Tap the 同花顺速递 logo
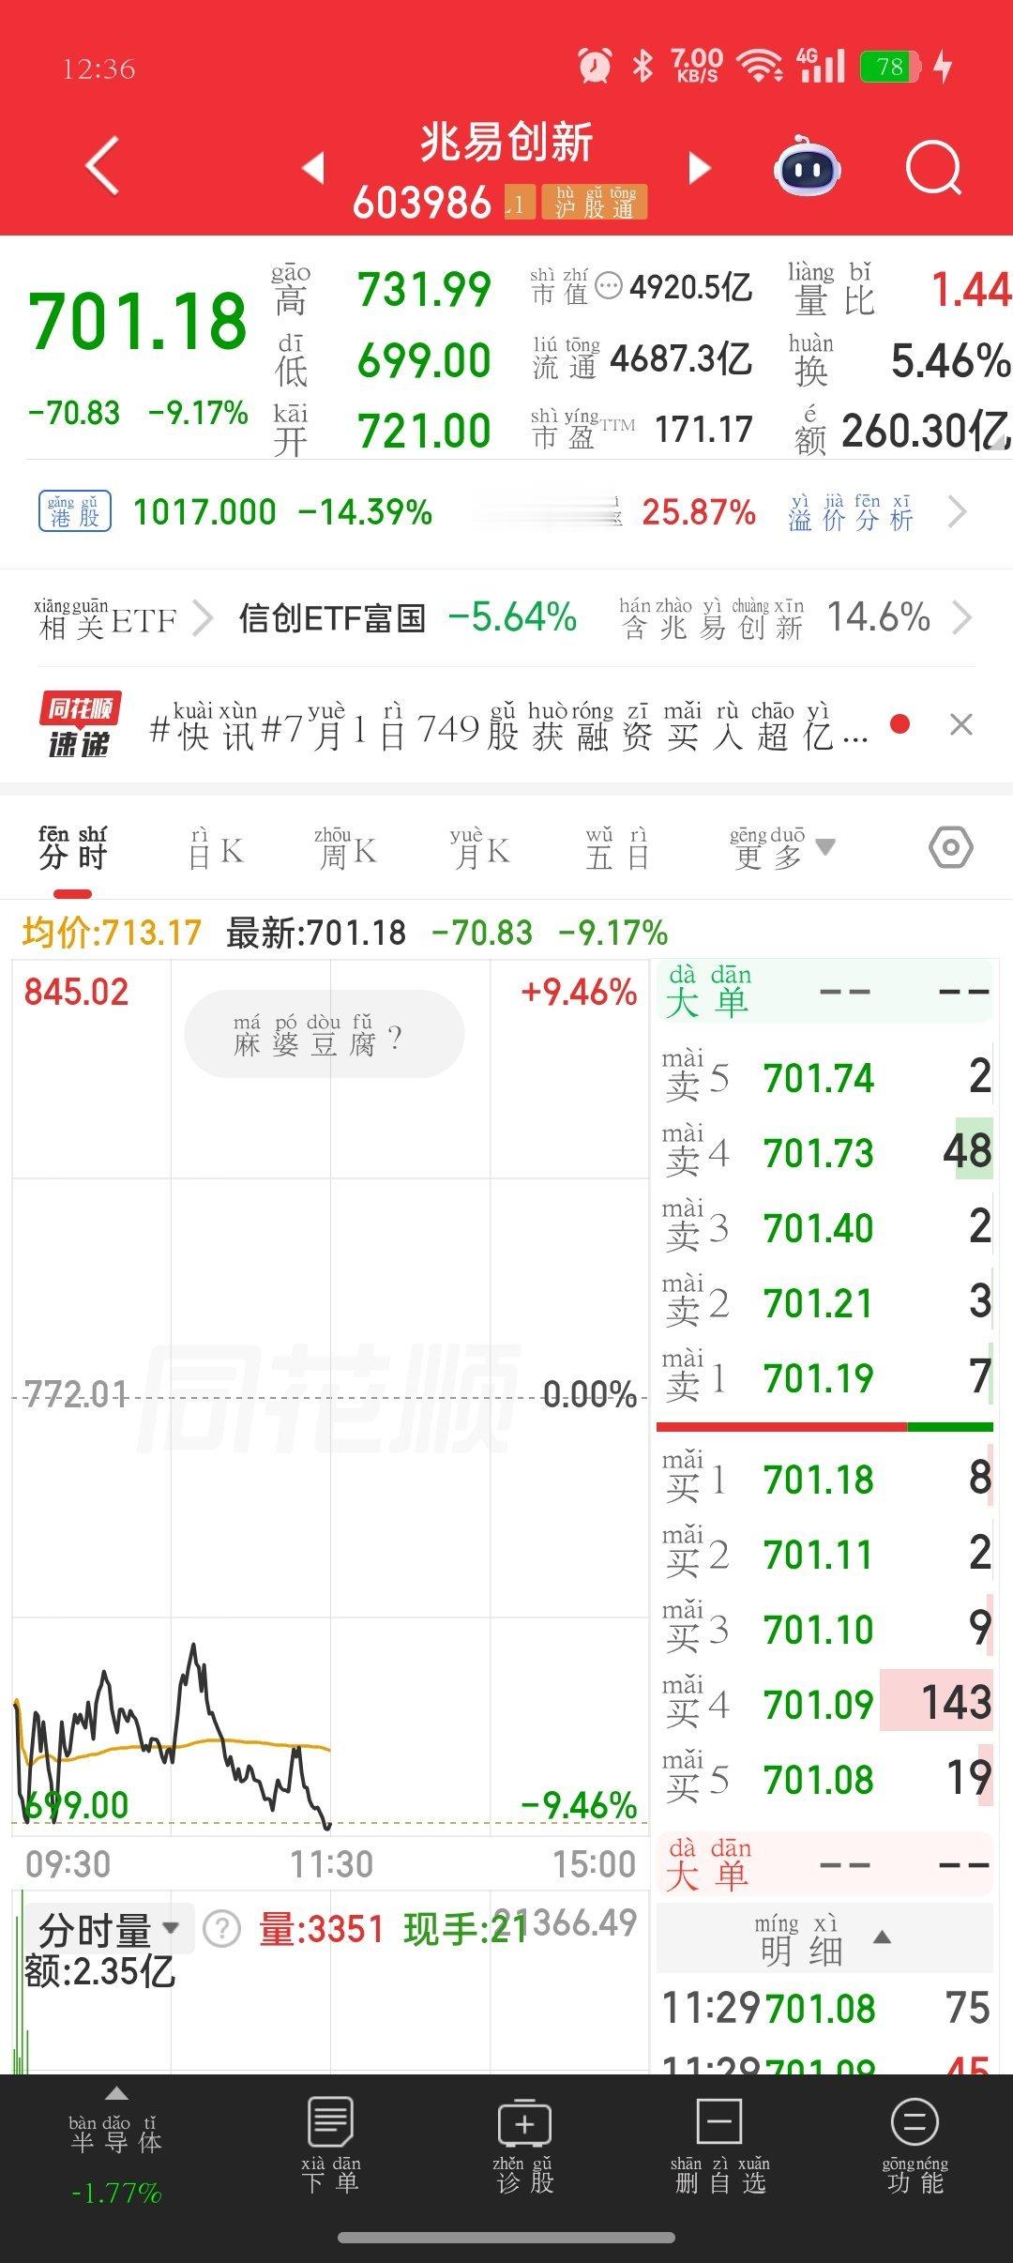1013x2263 pixels. (x=80, y=724)
